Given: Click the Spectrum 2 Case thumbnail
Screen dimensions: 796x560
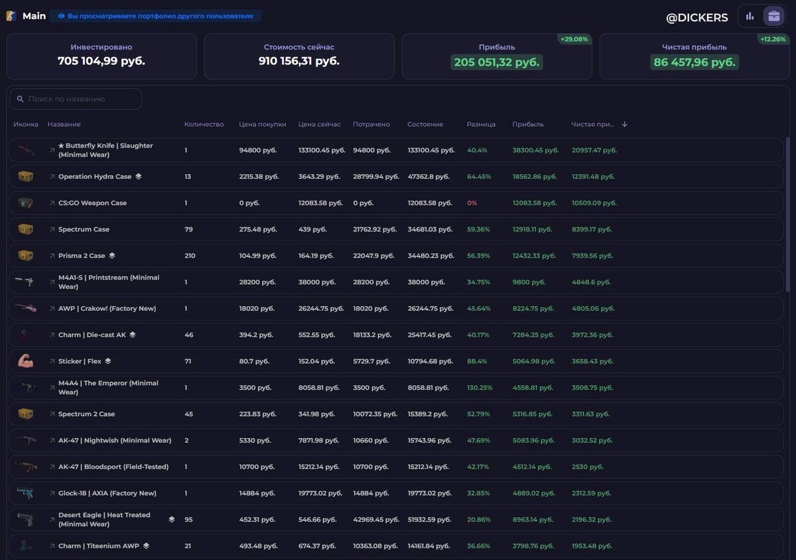Looking at the screenshot, I should click(x=26, y=414).
